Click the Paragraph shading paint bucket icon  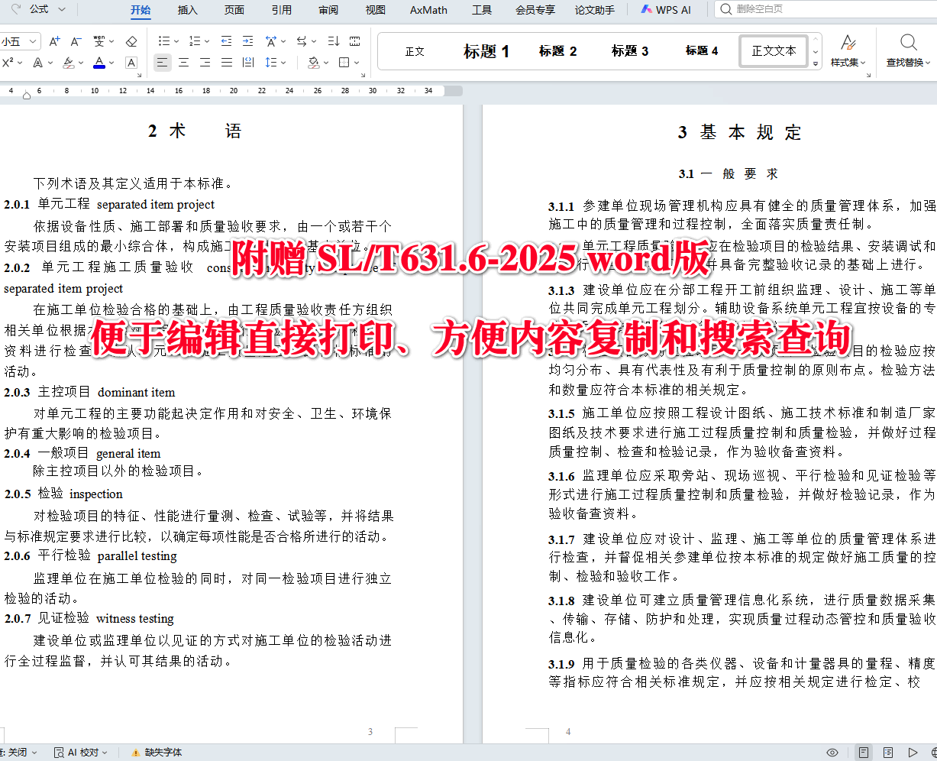click(x=313, y=63)
